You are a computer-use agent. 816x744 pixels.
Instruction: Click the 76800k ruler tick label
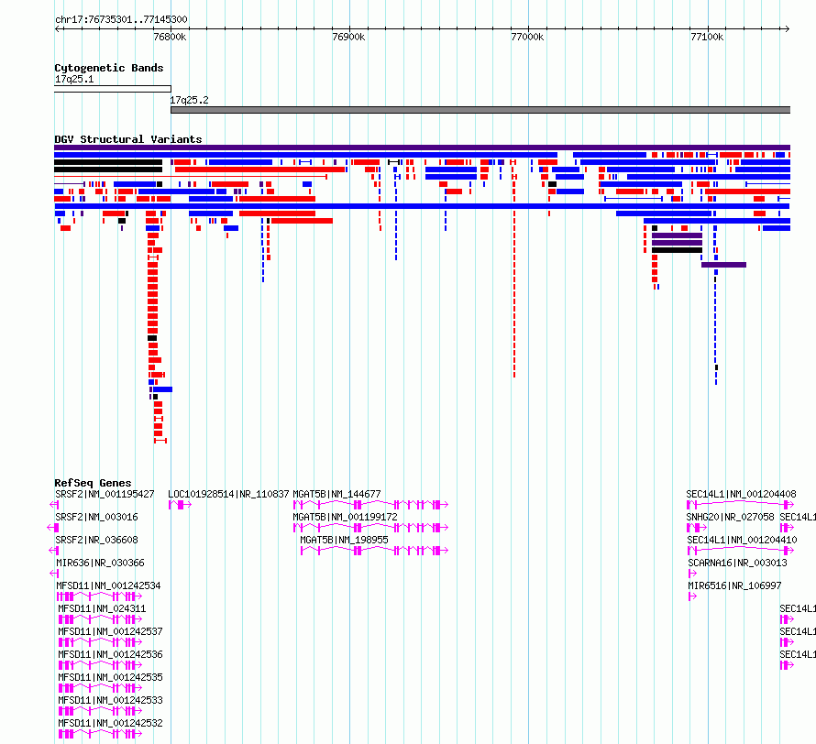(170, 37)
